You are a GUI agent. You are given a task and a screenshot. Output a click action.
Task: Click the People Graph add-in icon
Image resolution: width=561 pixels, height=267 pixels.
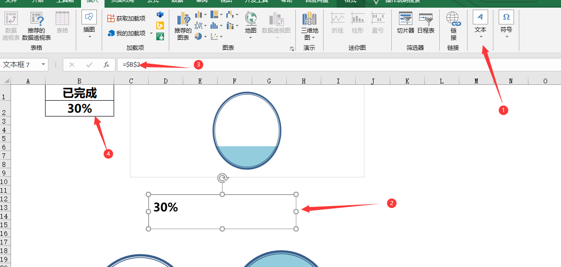click(160, 36)
